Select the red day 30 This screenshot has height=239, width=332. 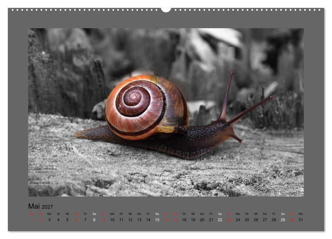[x=292, y=220]
